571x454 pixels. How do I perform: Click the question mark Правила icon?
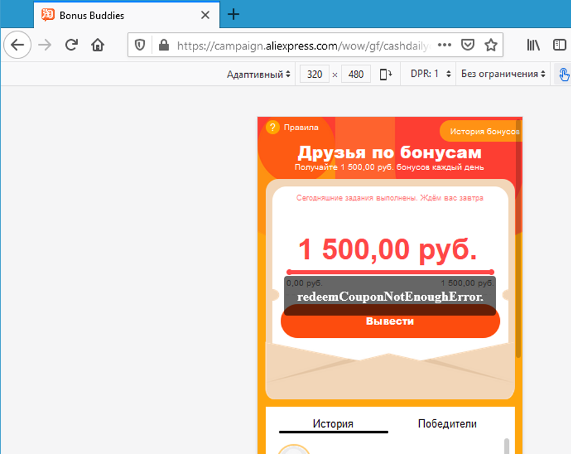(272, 128)
